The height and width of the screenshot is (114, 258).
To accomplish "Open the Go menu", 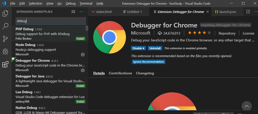I will tap(60, 3).
